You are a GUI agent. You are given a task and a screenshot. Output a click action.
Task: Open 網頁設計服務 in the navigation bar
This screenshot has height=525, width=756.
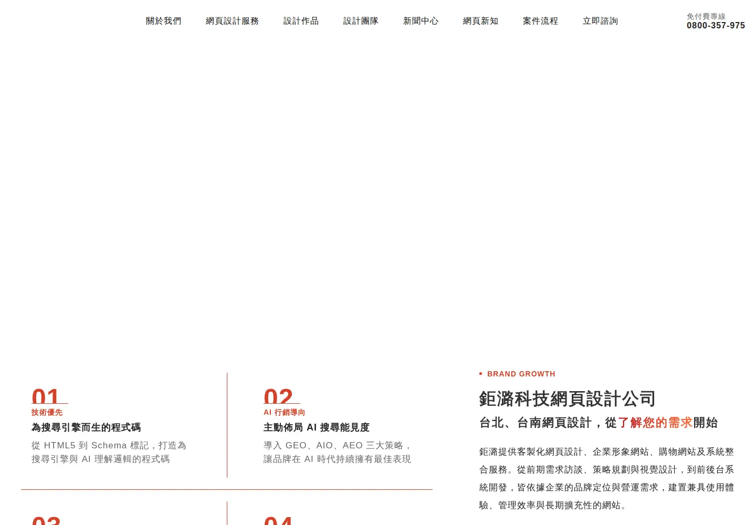tap(232, 21)
